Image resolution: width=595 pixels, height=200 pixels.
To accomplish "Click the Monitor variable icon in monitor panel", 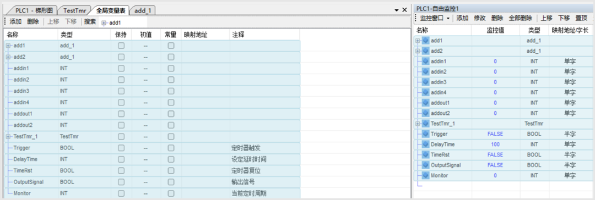I will click(x=426, y=175).
